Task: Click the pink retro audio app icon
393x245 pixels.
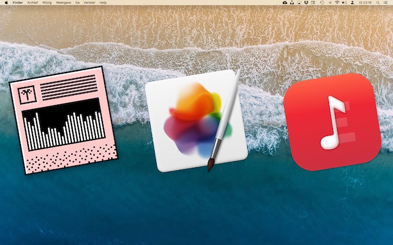Action: click(63, 120)
